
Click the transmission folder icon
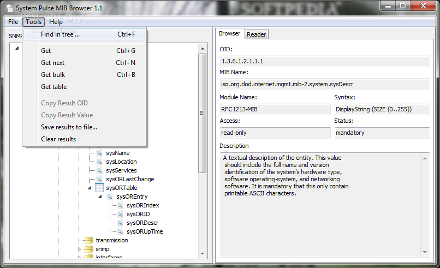(x=89, y=240)
